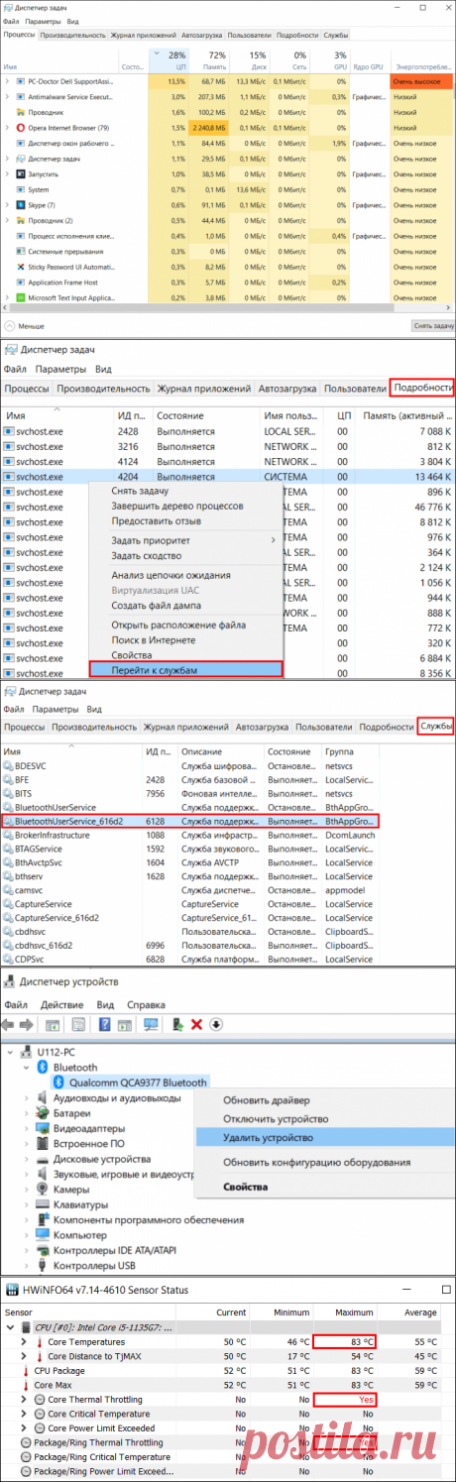Click the Меньше fewer details button

(x=24, y=325)
